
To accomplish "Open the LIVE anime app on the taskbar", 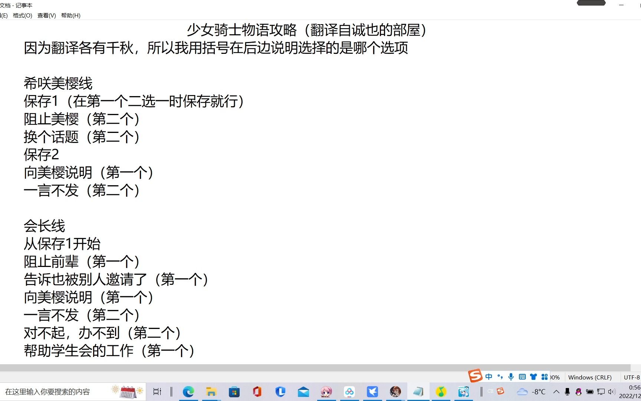I will tap(463, 392).
